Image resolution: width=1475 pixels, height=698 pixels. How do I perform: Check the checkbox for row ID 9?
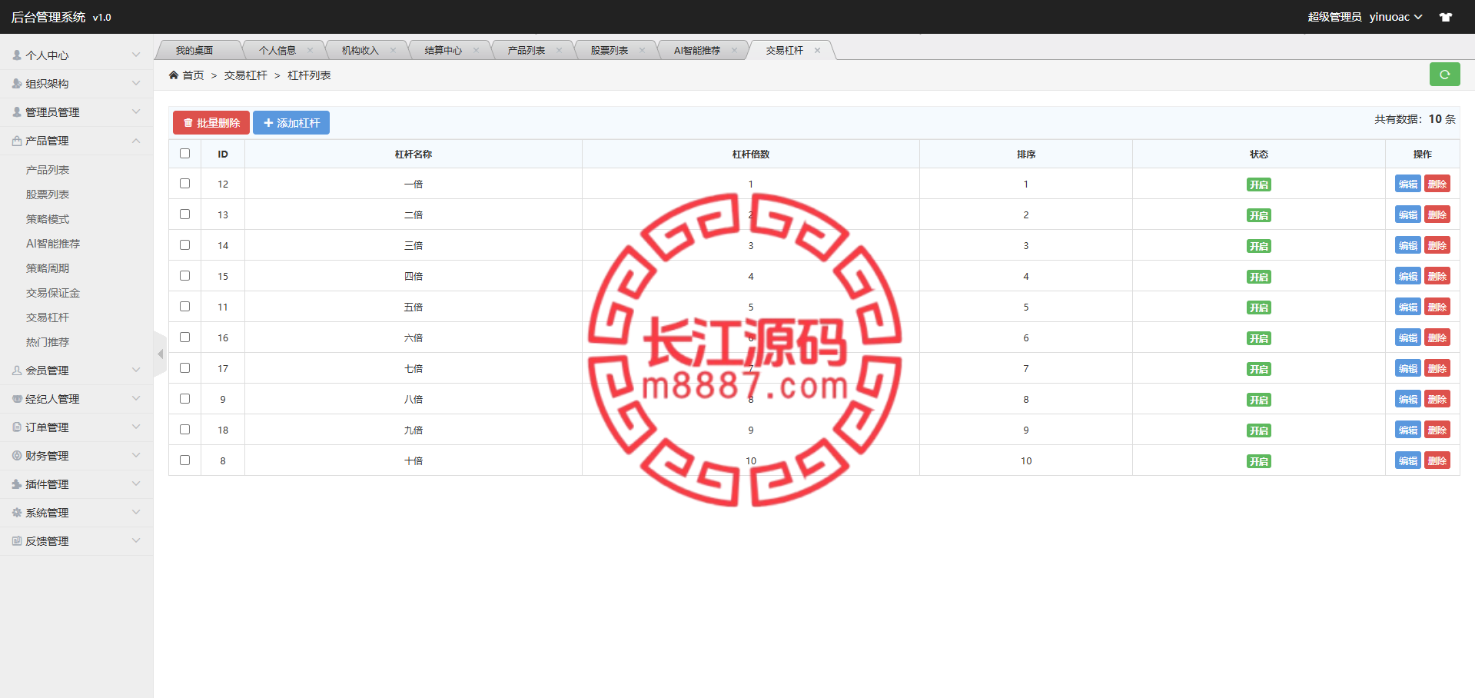point(184,398)
